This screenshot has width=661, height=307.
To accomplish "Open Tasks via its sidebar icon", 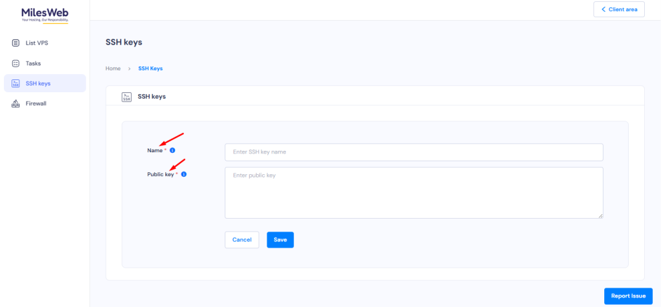I will tap(15, 63).
